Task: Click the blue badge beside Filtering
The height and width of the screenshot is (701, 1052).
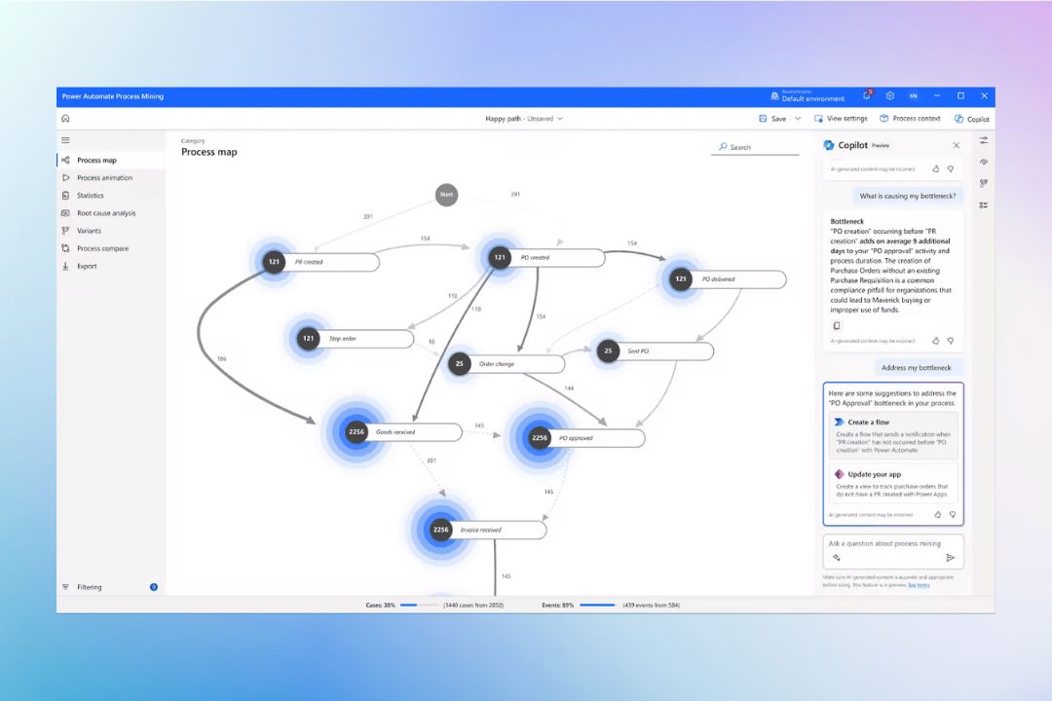Action: point(154,587)
